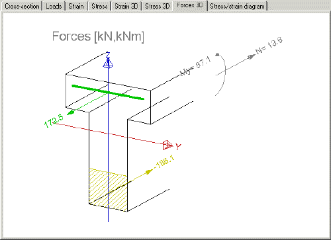
Task: Click the gray N force arrowhead
Action: pos(252,56)
